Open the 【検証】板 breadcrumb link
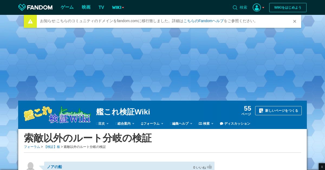 point(52,147)
